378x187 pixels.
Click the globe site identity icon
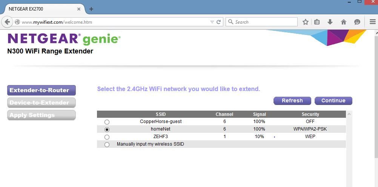pyautogui.click(x=17, y=22)
